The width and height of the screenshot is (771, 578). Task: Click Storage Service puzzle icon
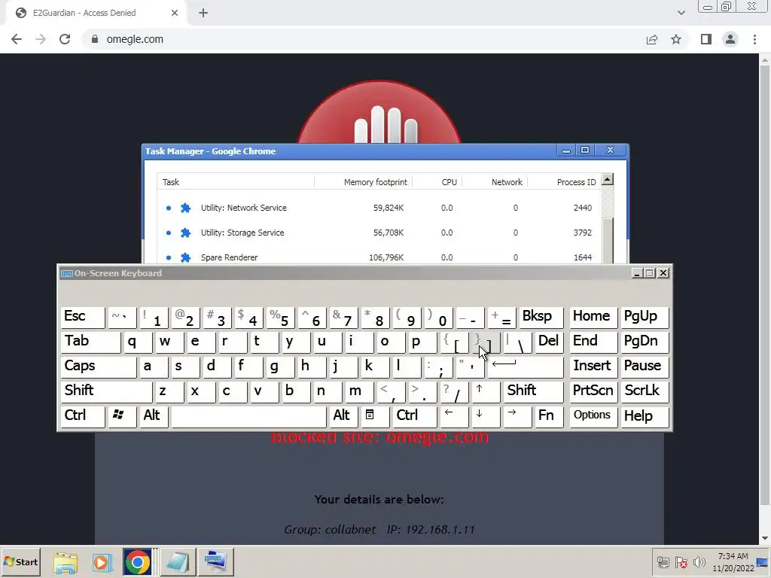(x=185, y=233)
